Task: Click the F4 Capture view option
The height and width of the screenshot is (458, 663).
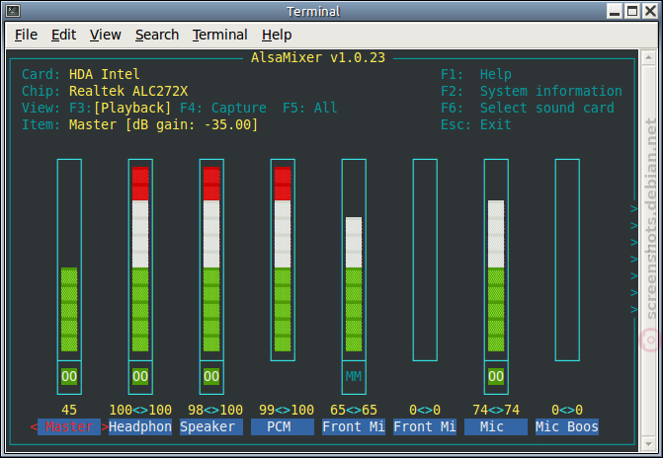Action: click(223, 109)
